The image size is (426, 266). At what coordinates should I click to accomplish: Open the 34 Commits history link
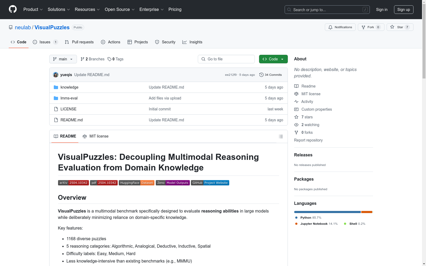(x=271, y=75)
